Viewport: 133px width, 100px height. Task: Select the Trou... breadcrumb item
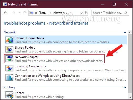pyautogui.click(x=43, y=13)
